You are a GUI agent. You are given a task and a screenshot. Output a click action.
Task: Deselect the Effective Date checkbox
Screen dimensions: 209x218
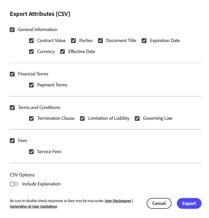(62, 52)
